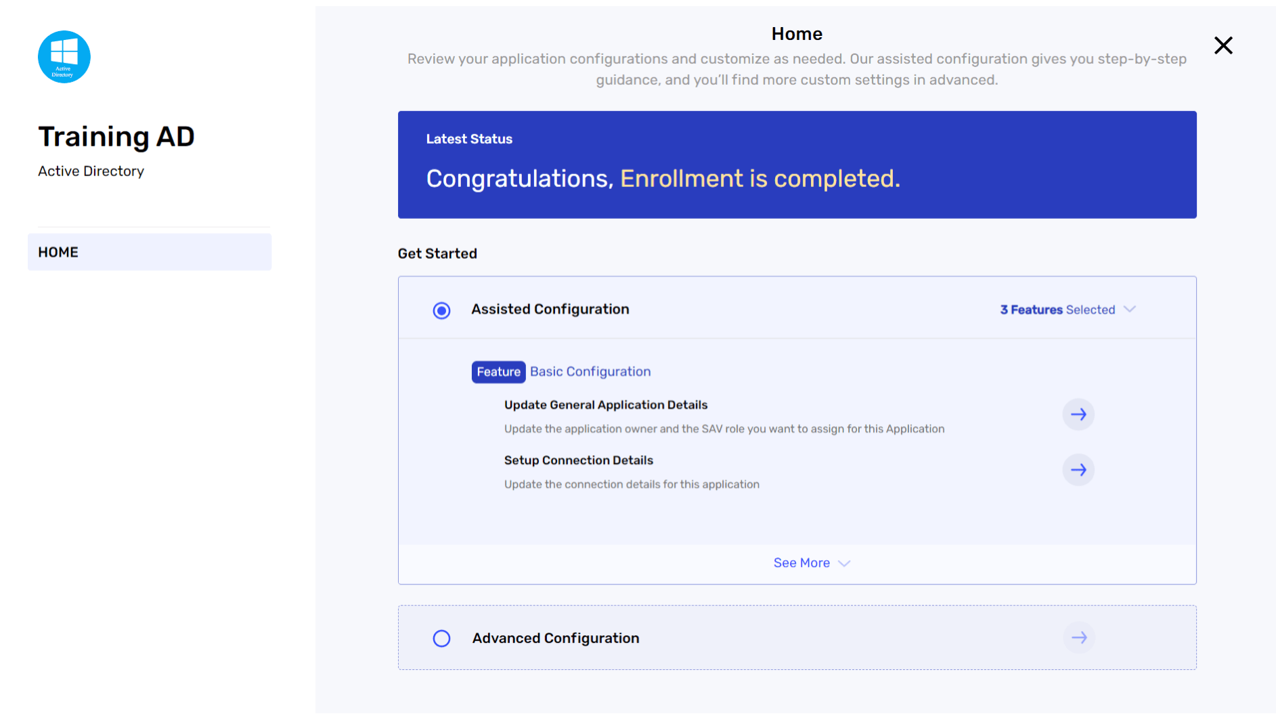Image resolution: width=1276 pixels, height=716 pixels.
Task: Expand the 3 Features Selected dropdown
Action: pos(1068,310)
